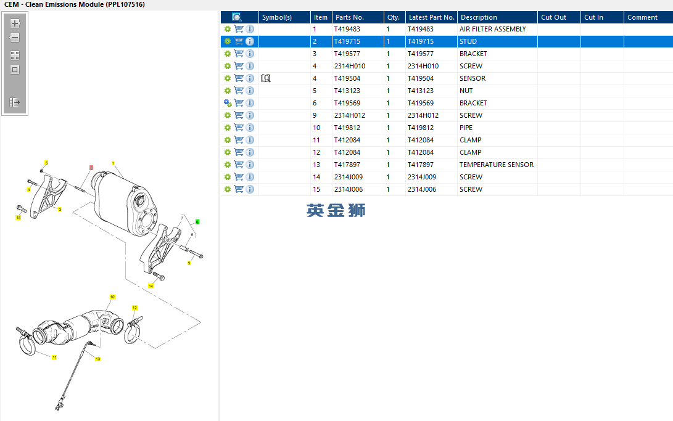Click the Cut In column header
This screenshot has height=421, width=673.
click(x=602, y=17)
